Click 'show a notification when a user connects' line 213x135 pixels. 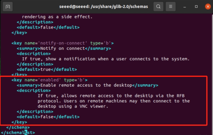tap(106, 59)
